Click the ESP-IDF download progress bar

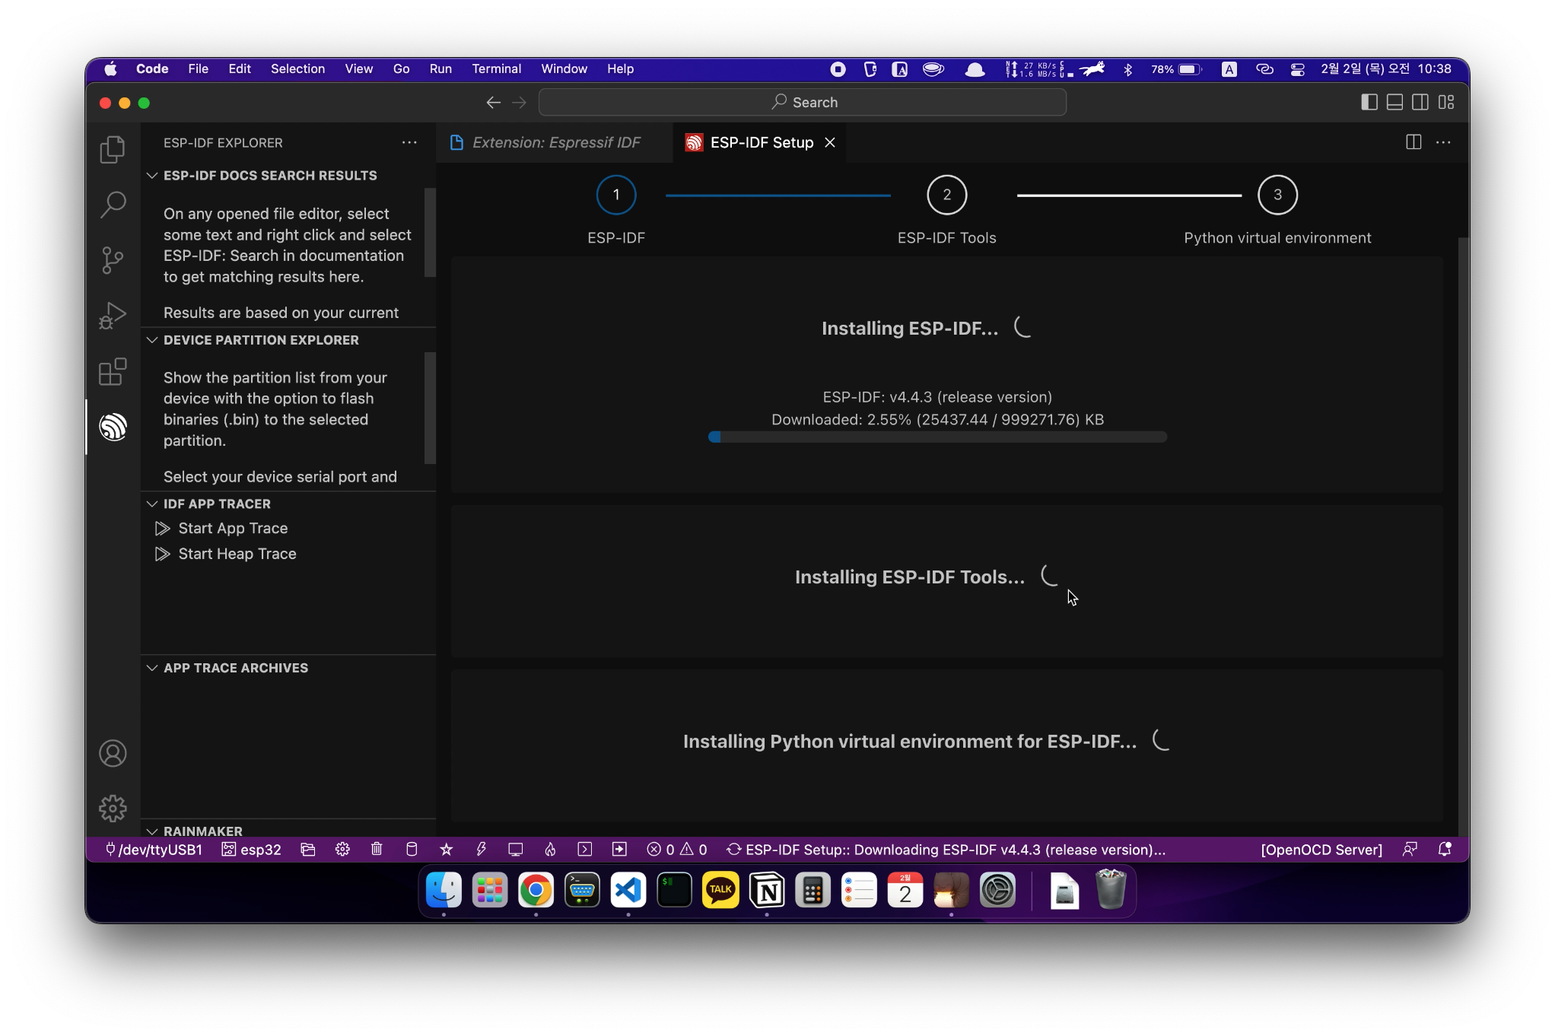click(x=937, y=437)
